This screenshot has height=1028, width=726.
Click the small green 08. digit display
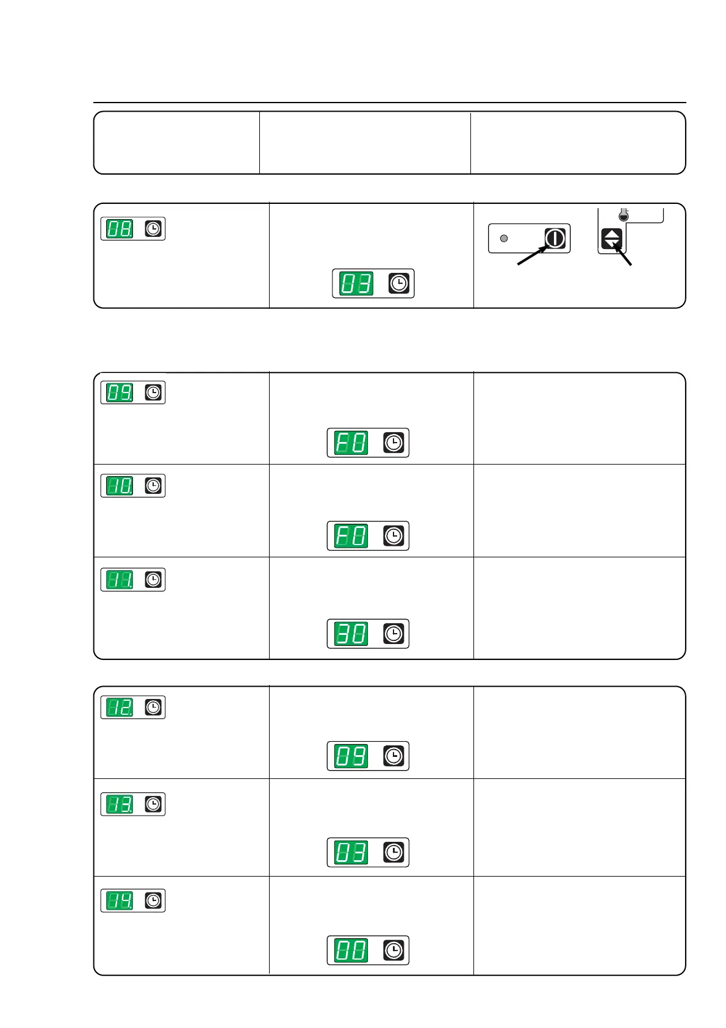point(120,229)
